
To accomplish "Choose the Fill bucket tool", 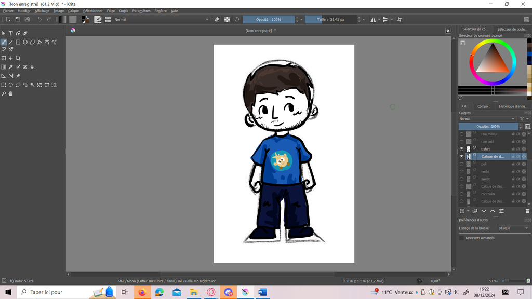I will pyautogui.click(x=32, y=67).
